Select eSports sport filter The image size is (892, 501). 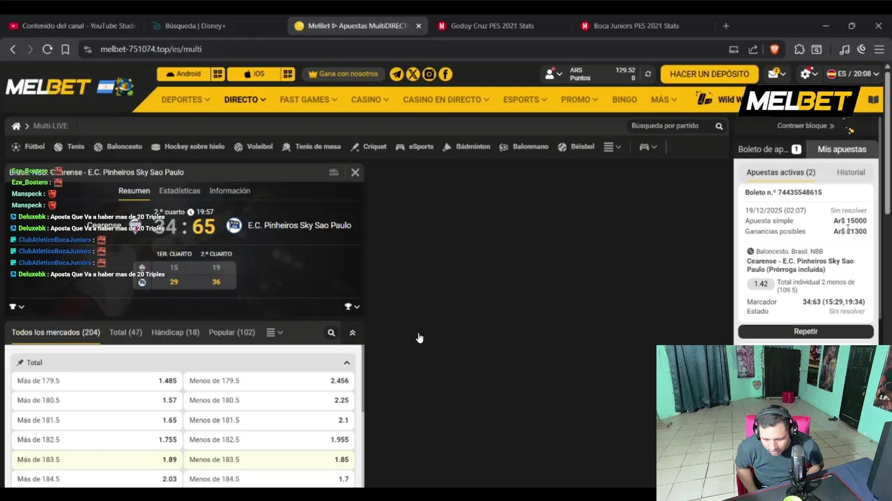point(414,147)
